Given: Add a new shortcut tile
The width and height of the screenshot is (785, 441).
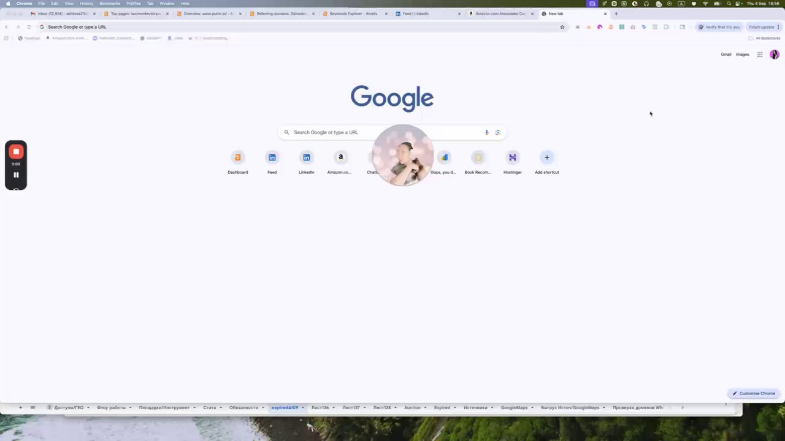Looking at the screenshot, I should click(547, 163).
